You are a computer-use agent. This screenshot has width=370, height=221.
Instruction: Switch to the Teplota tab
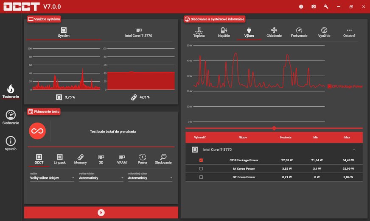point(199,32)
